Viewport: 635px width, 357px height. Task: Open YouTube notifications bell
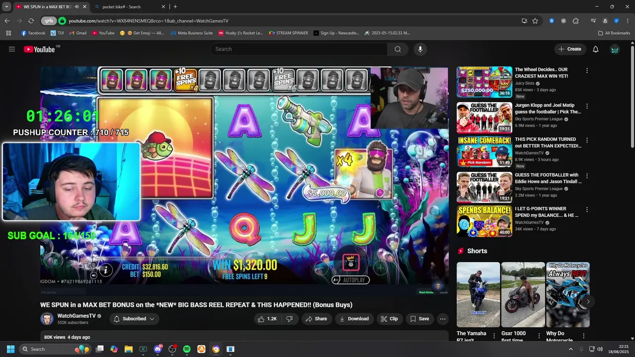[x=595, y=49]
